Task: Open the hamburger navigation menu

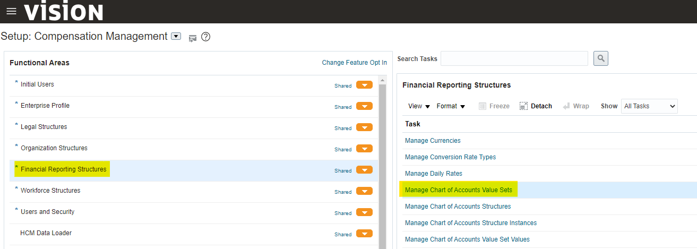Action: (x=11, y=11)
